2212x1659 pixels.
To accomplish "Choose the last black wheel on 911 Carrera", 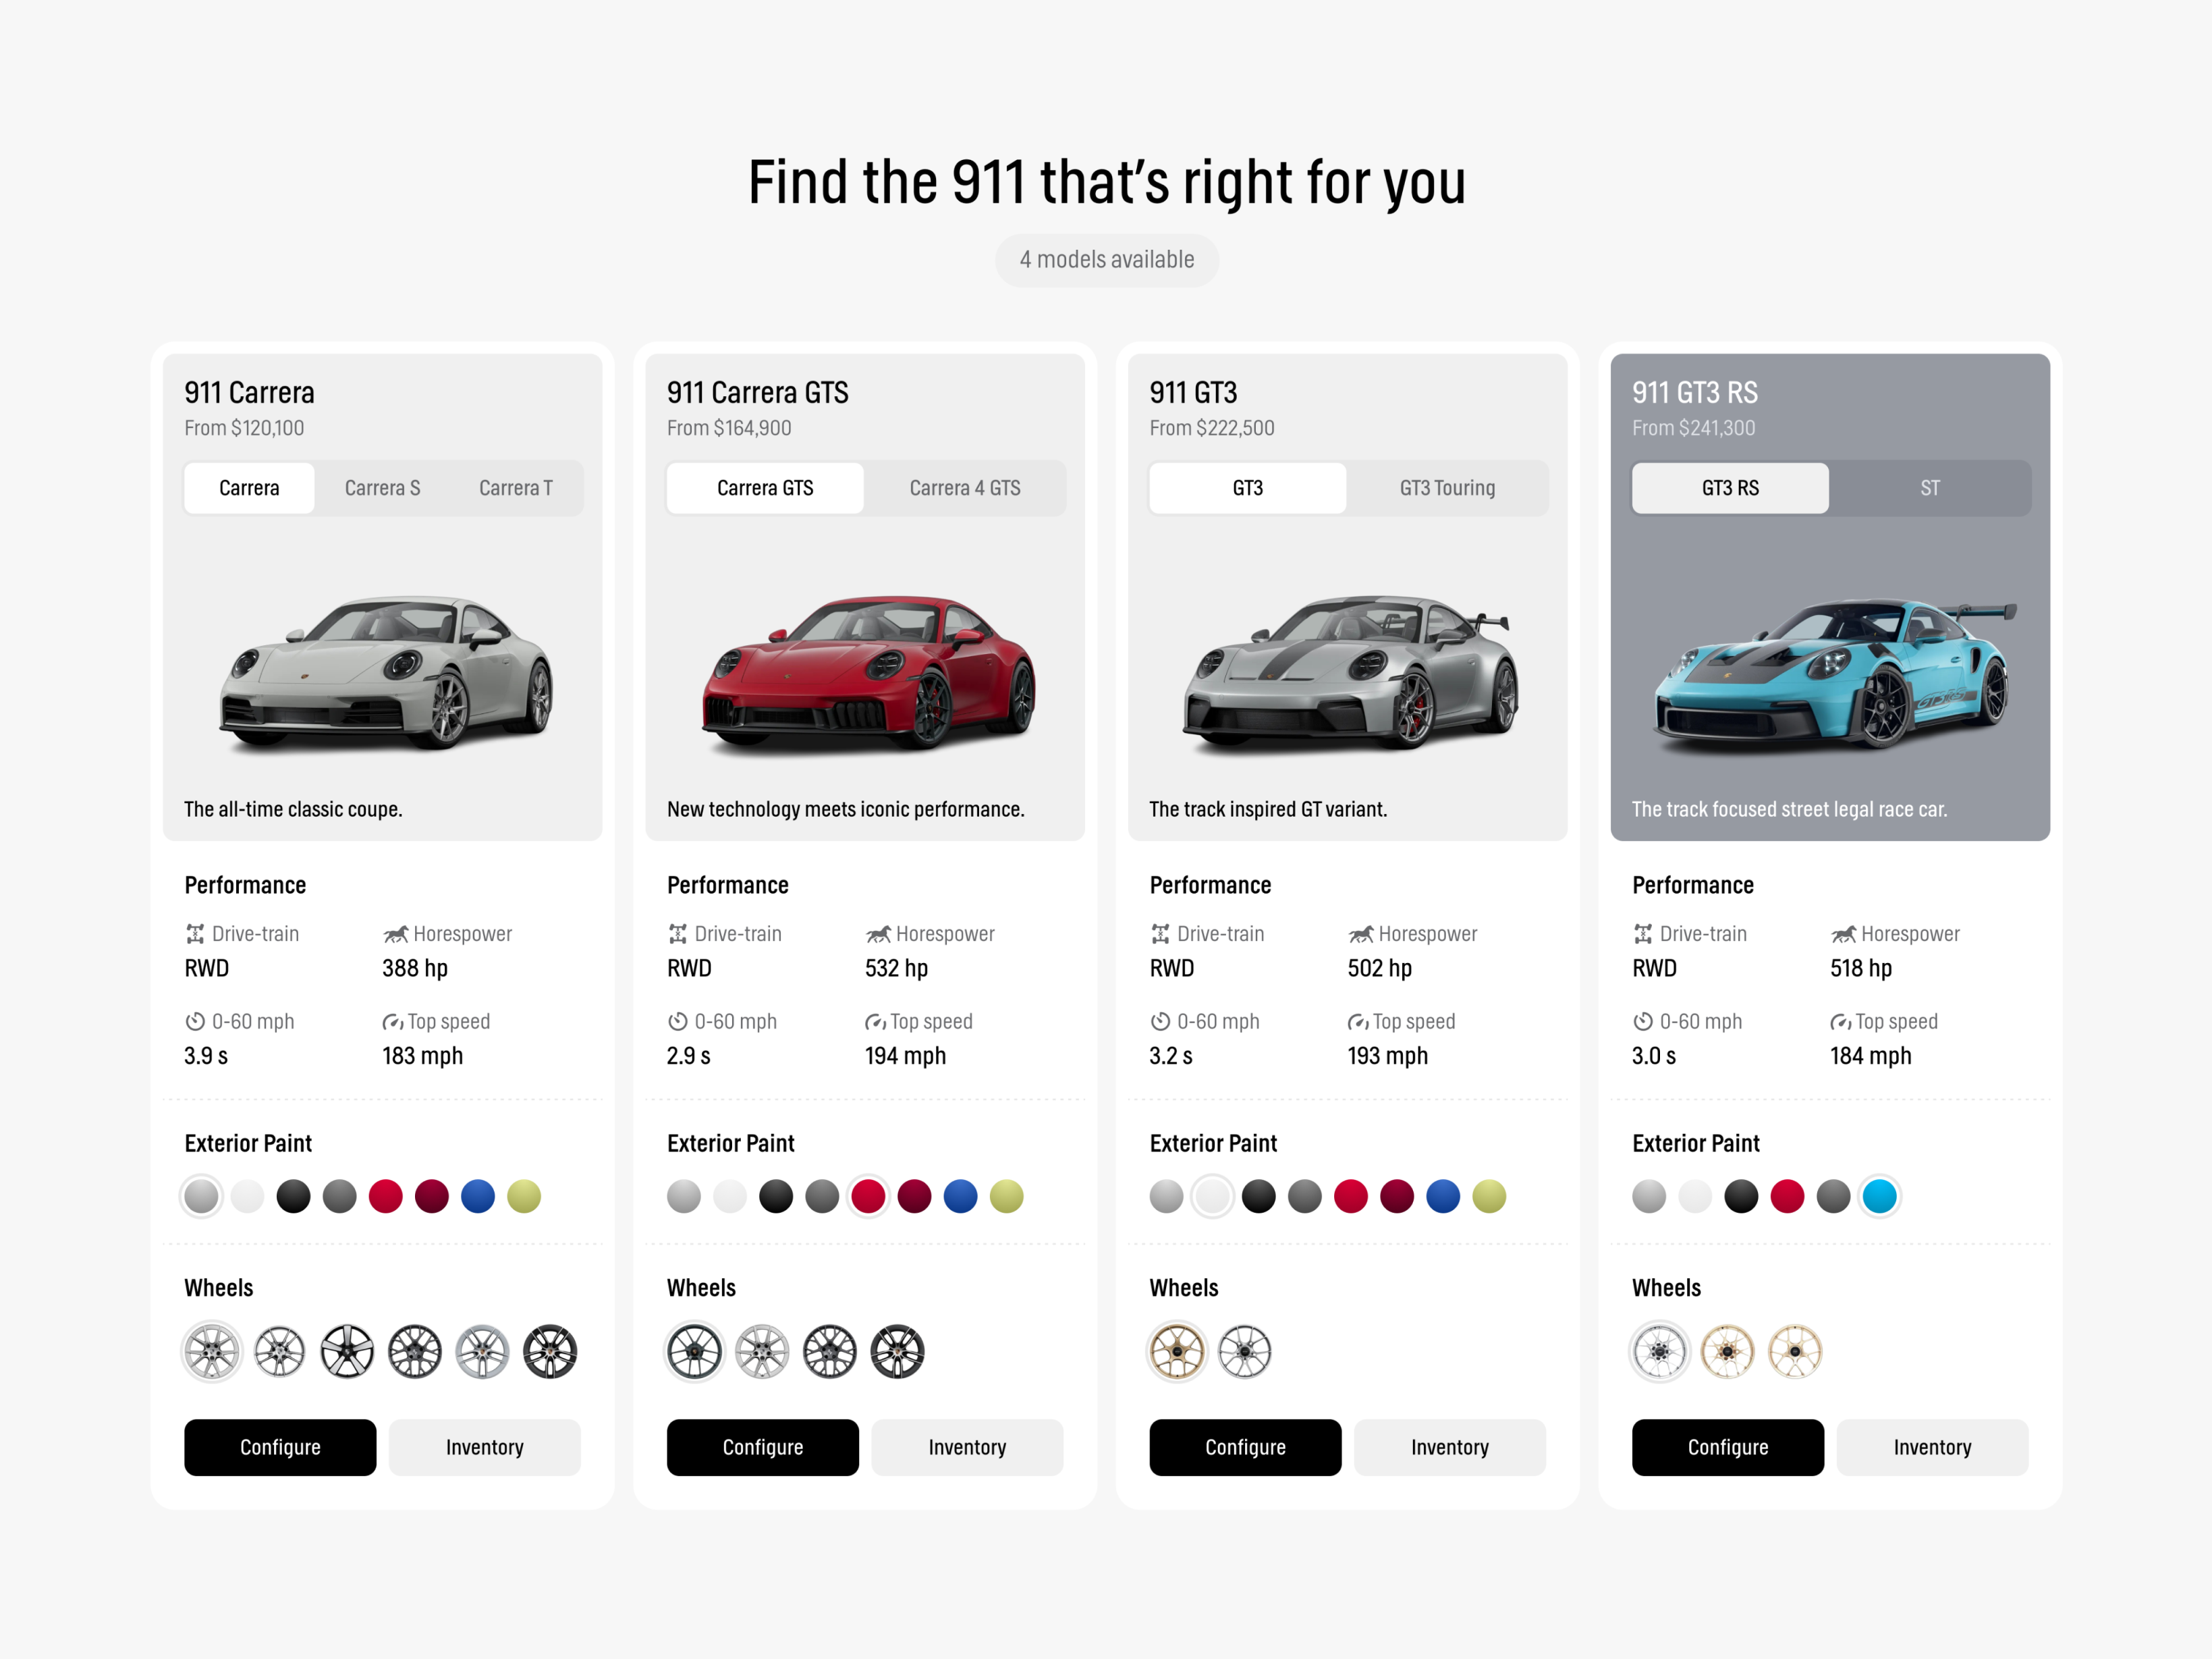I will 550,1352.
